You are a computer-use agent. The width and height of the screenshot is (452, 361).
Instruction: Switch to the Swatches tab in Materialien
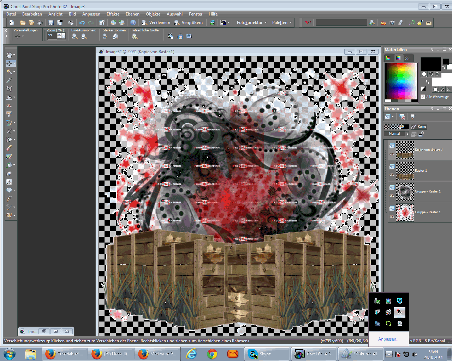[x=408, y=57]
